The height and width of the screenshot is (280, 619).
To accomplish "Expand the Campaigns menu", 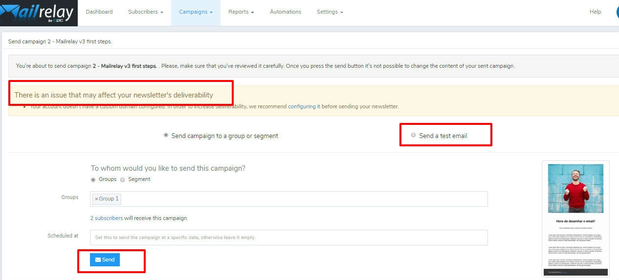I will point(196,12).
